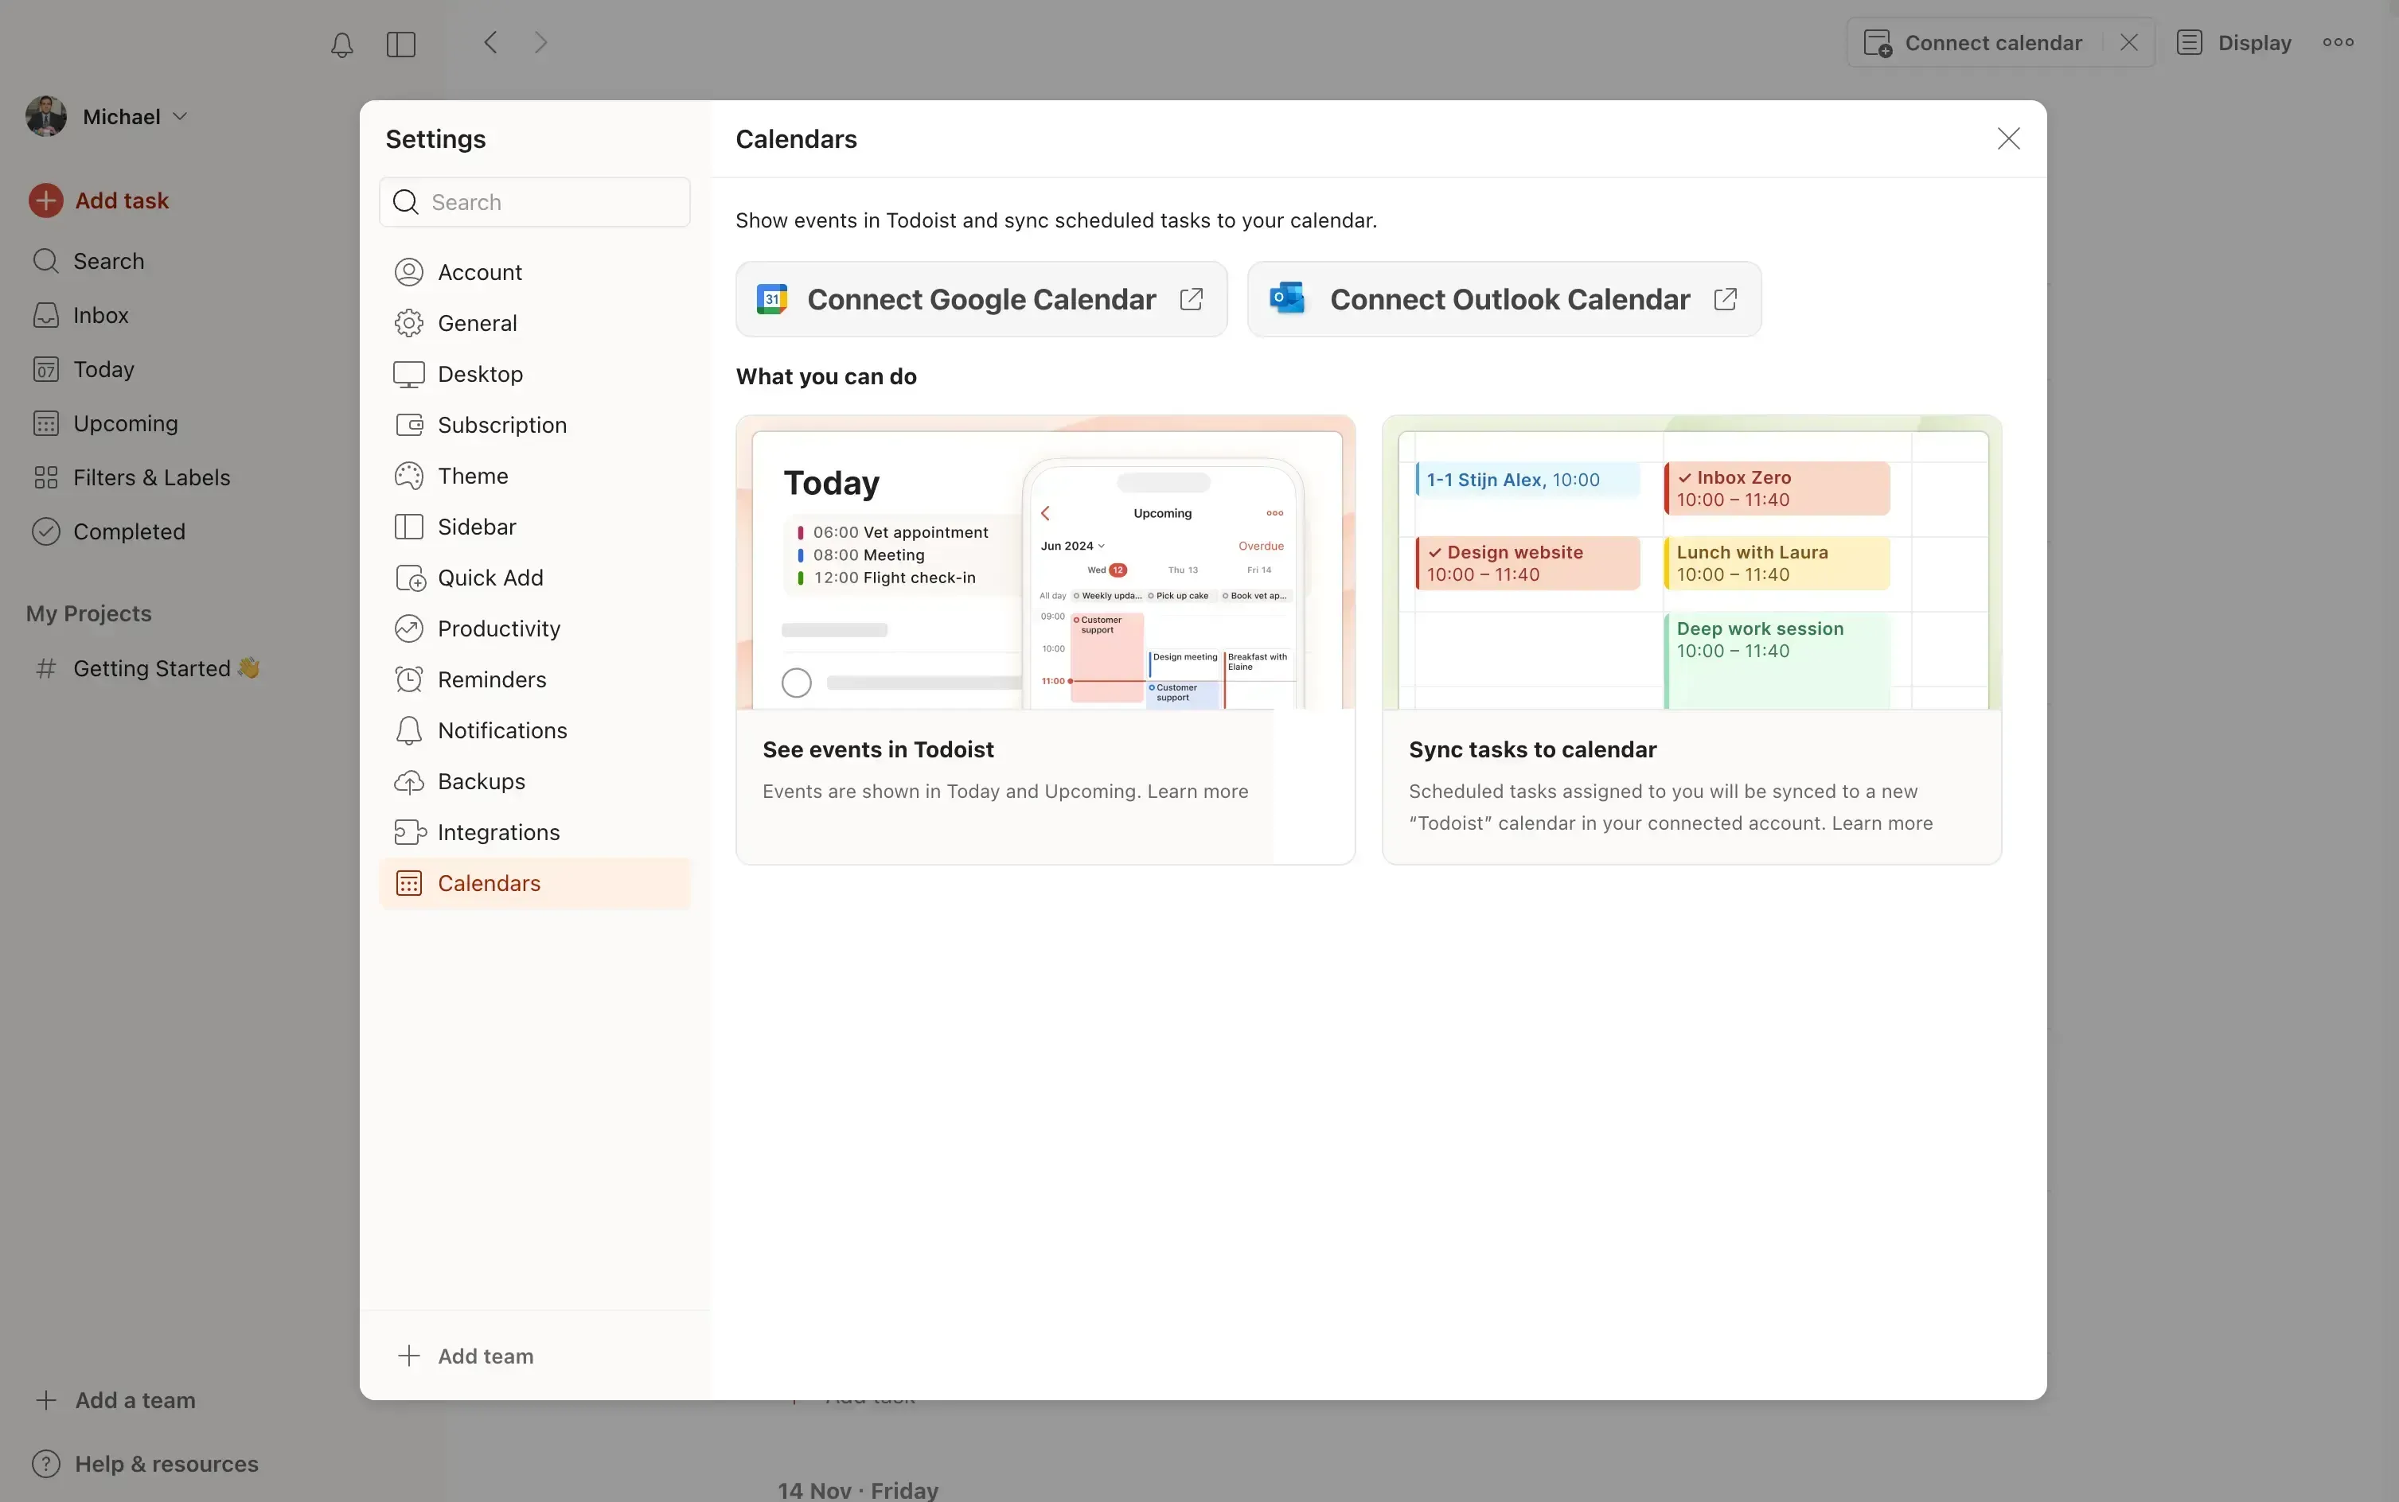2399x1502 pixels.
Task: Switch to Theme settings
Action: coord(473,476)
